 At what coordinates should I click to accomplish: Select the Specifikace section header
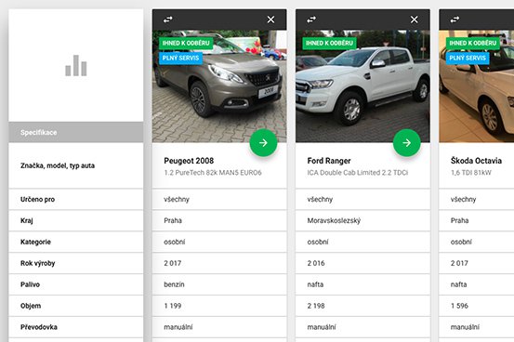pos(76,132)
